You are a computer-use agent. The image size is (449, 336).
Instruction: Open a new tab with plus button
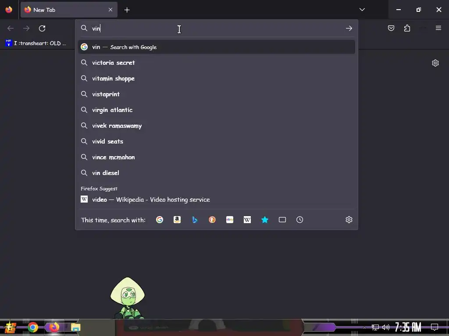127,10
